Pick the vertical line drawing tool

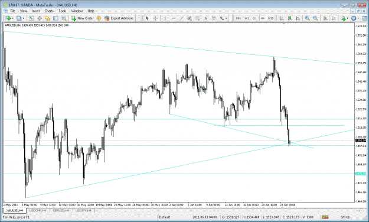[165, 18]
